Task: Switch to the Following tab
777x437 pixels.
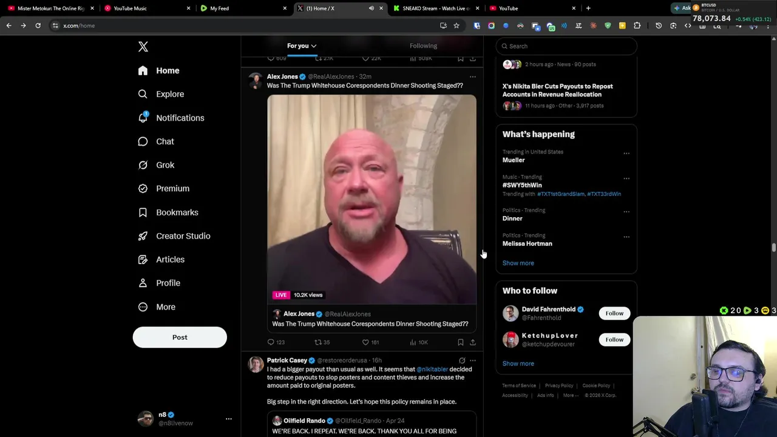Action: 423,46
